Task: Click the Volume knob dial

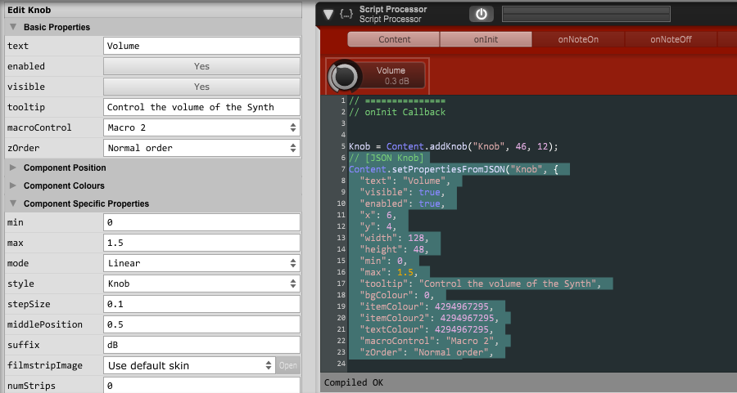Action: [344, 76]
